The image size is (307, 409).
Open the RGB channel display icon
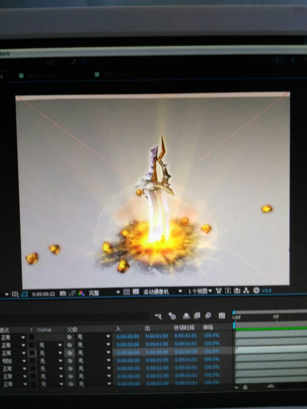coord(81,293)
